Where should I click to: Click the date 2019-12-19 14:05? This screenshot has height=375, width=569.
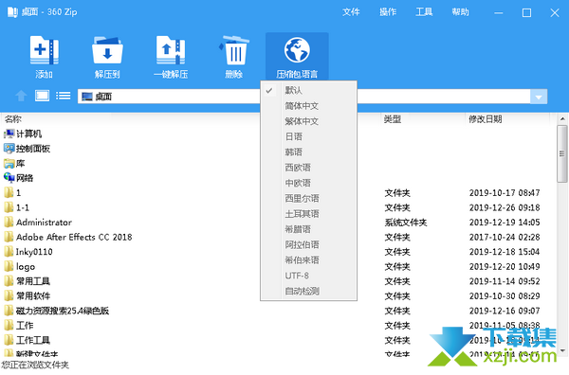[x=505, y=223]
